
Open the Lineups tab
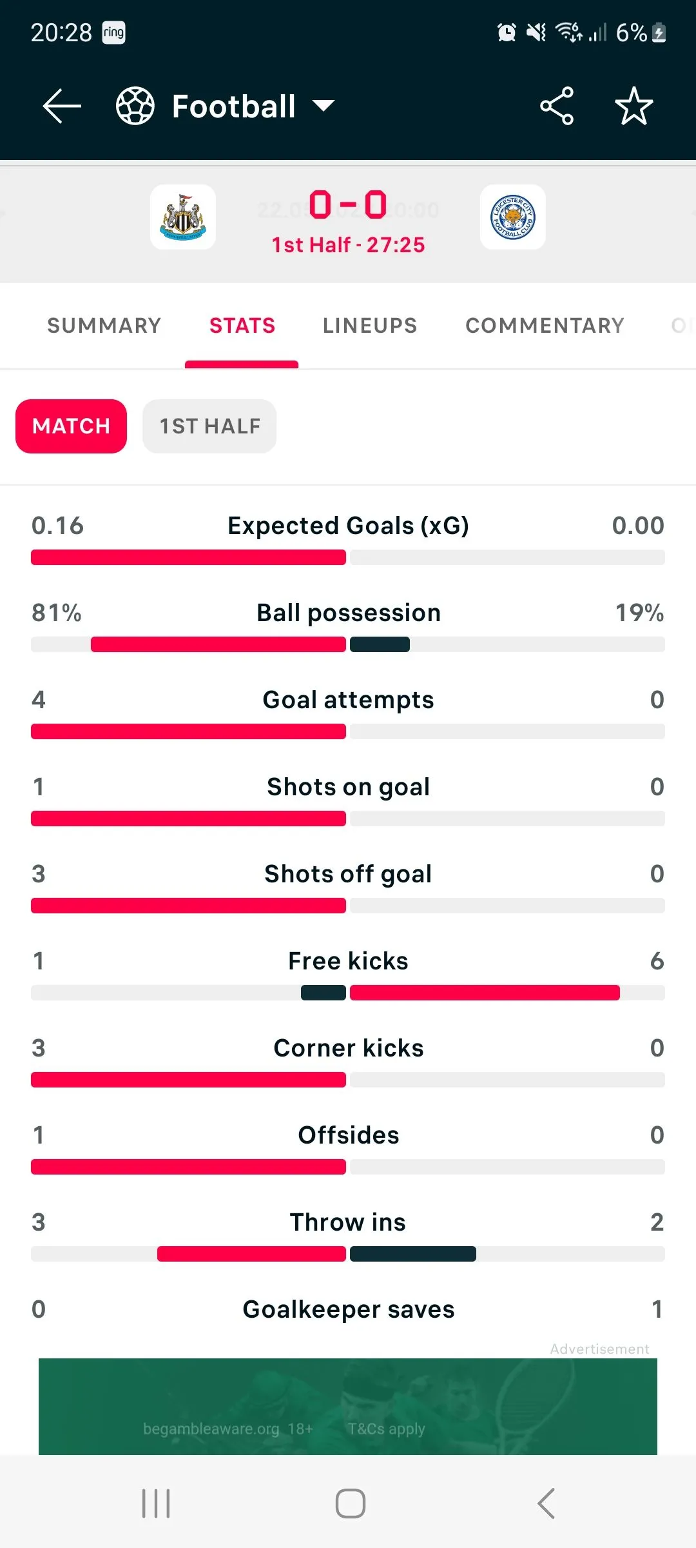pyautogui.click(x=370, y=326)
